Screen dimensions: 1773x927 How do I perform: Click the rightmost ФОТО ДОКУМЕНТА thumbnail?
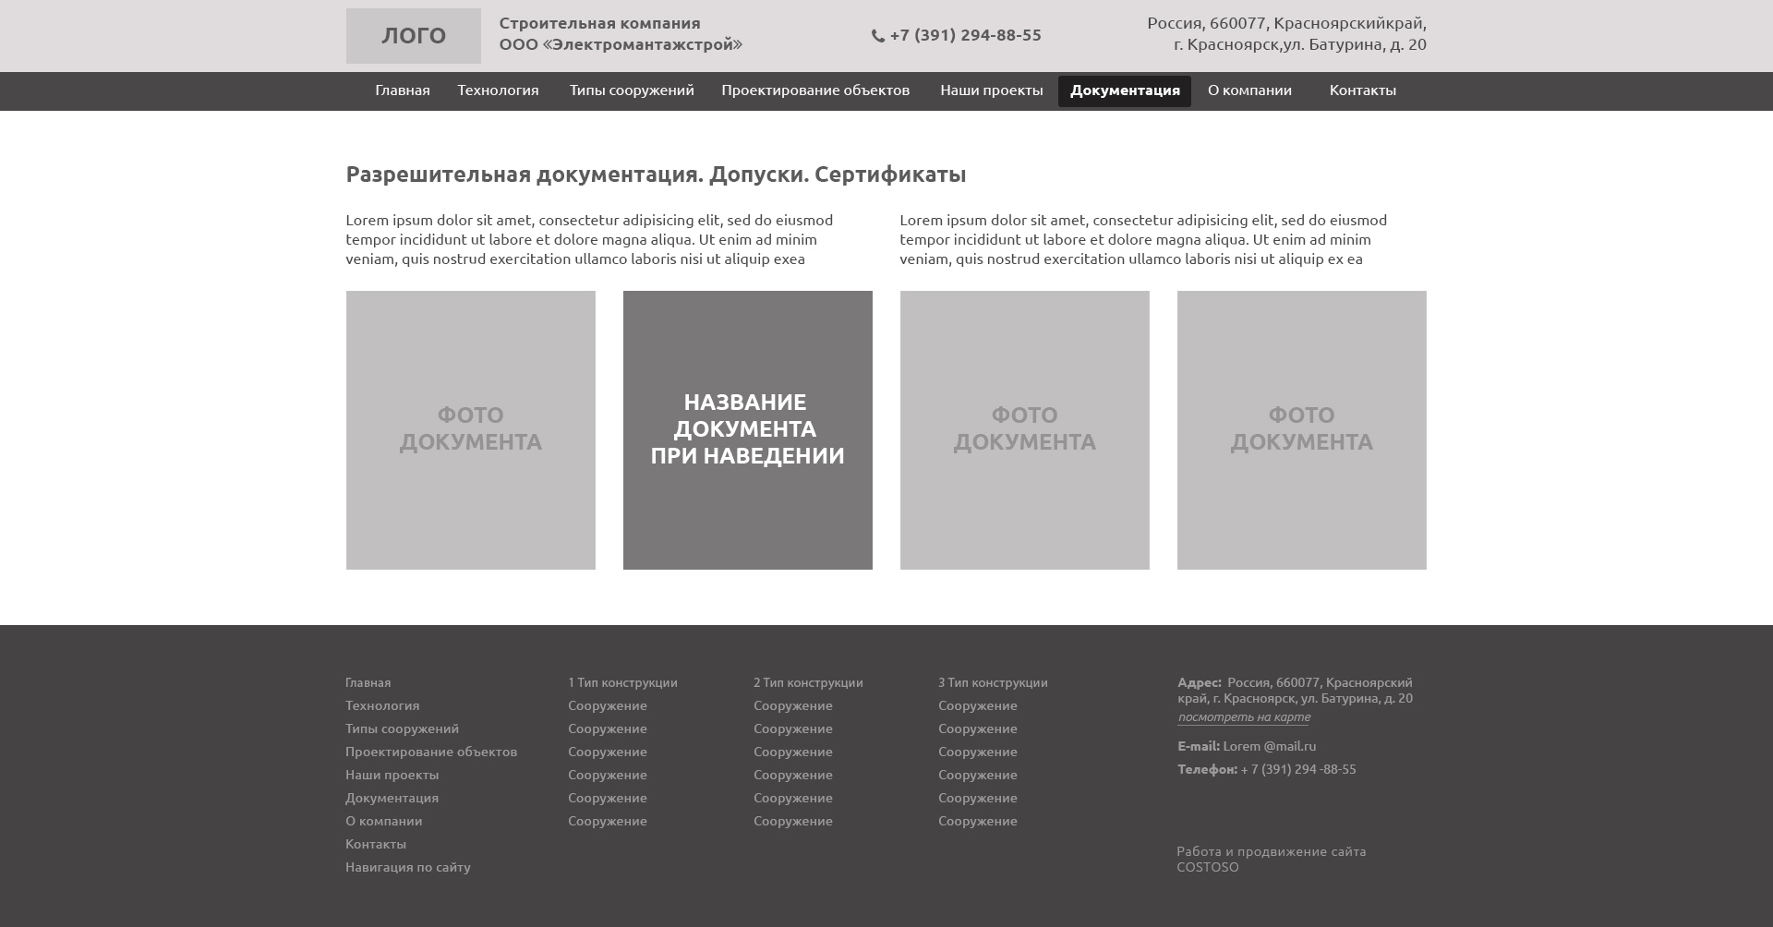coord(1301,430)
